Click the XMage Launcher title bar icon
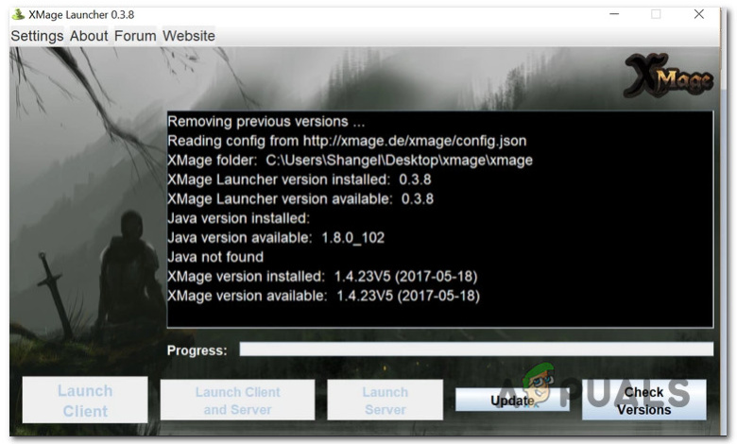Screen dimensions: 737x444 point(18,14)
